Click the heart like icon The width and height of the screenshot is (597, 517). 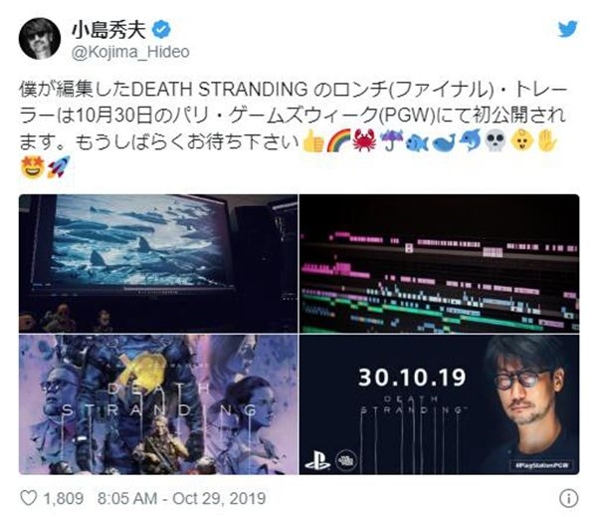pos(29,498)
